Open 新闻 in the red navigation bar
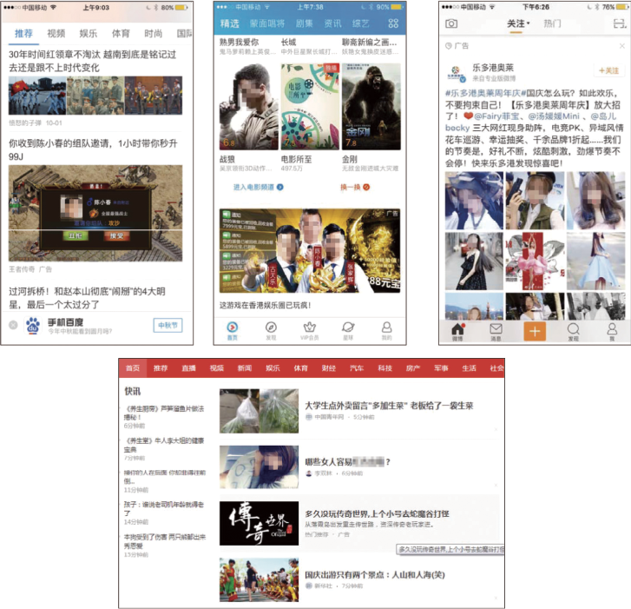631x609 pixels. [244, 367]
